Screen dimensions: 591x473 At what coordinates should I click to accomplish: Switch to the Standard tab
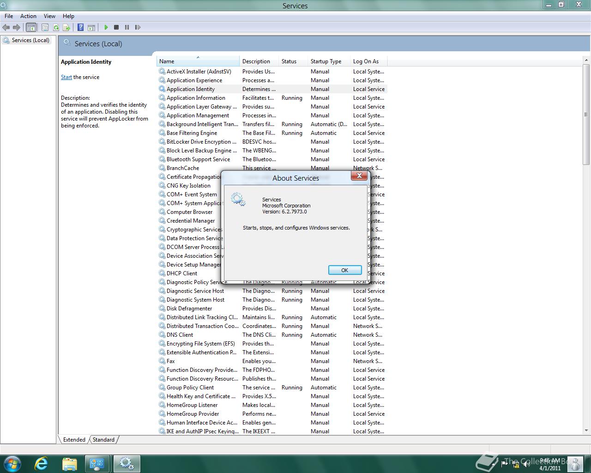(x=103, y=439)
